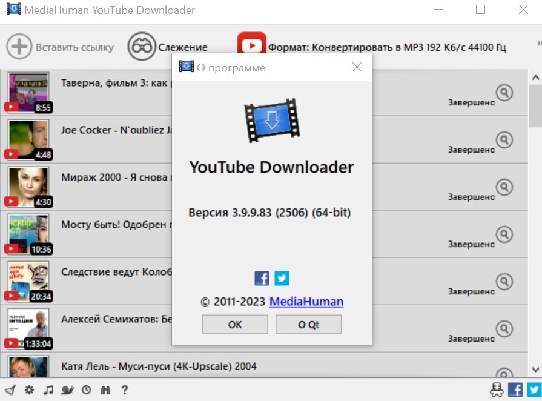Click the film strip logo in the About dialog
This screenshot has width=542, height=401.
(x=272, y=121)
